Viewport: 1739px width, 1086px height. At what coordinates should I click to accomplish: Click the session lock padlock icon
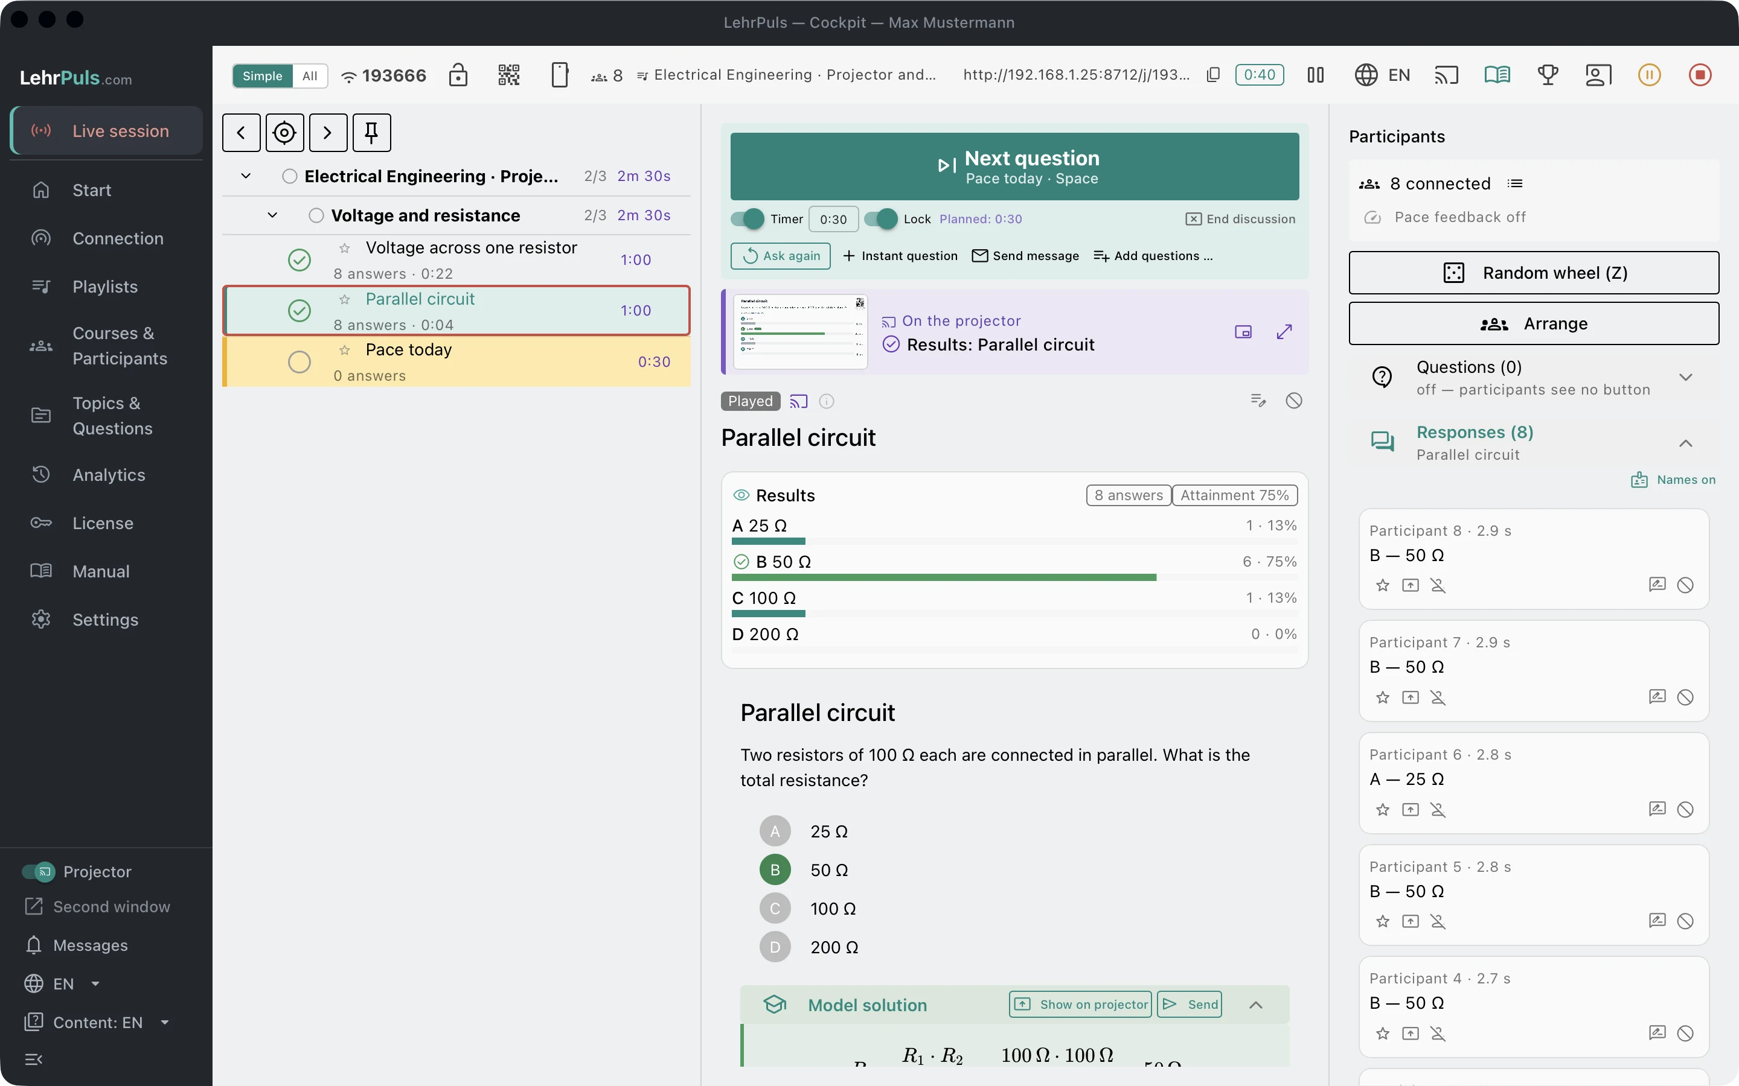pyautogui.click(x=458, y=75)
